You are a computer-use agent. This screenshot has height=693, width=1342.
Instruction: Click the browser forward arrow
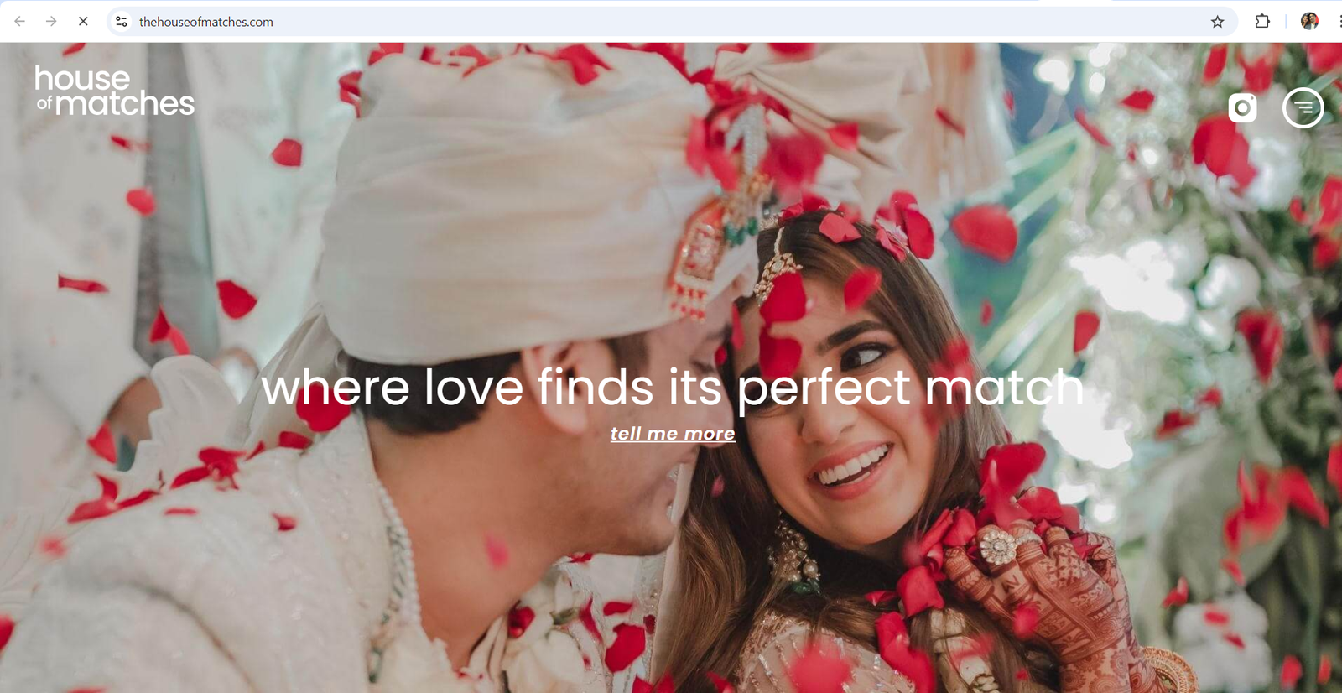pyautogui.click(x=51, y=22)
